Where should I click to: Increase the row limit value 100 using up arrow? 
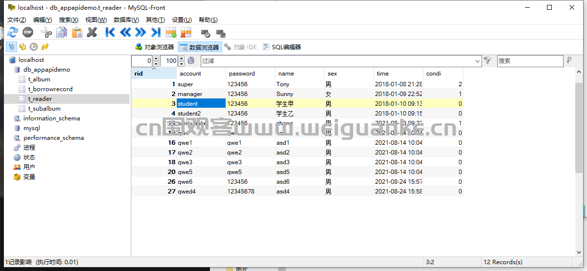point(181,58)
